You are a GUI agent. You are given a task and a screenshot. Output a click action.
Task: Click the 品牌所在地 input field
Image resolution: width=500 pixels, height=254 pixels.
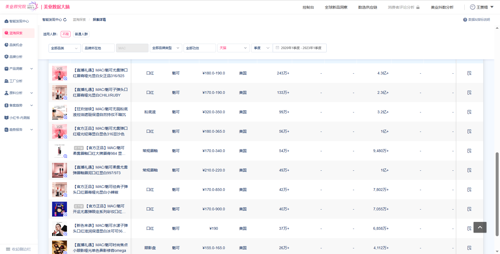point(98,48)
